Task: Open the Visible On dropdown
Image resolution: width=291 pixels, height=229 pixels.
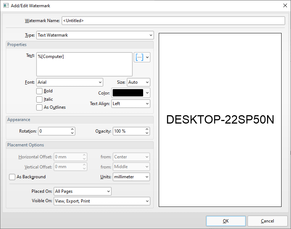Action: 102,201
